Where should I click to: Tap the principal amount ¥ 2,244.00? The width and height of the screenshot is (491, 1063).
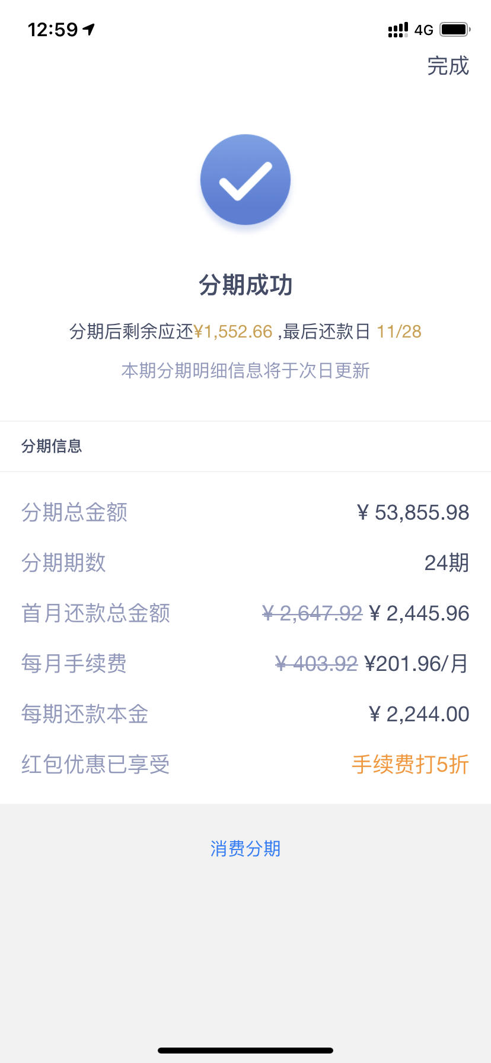point(419,714)
